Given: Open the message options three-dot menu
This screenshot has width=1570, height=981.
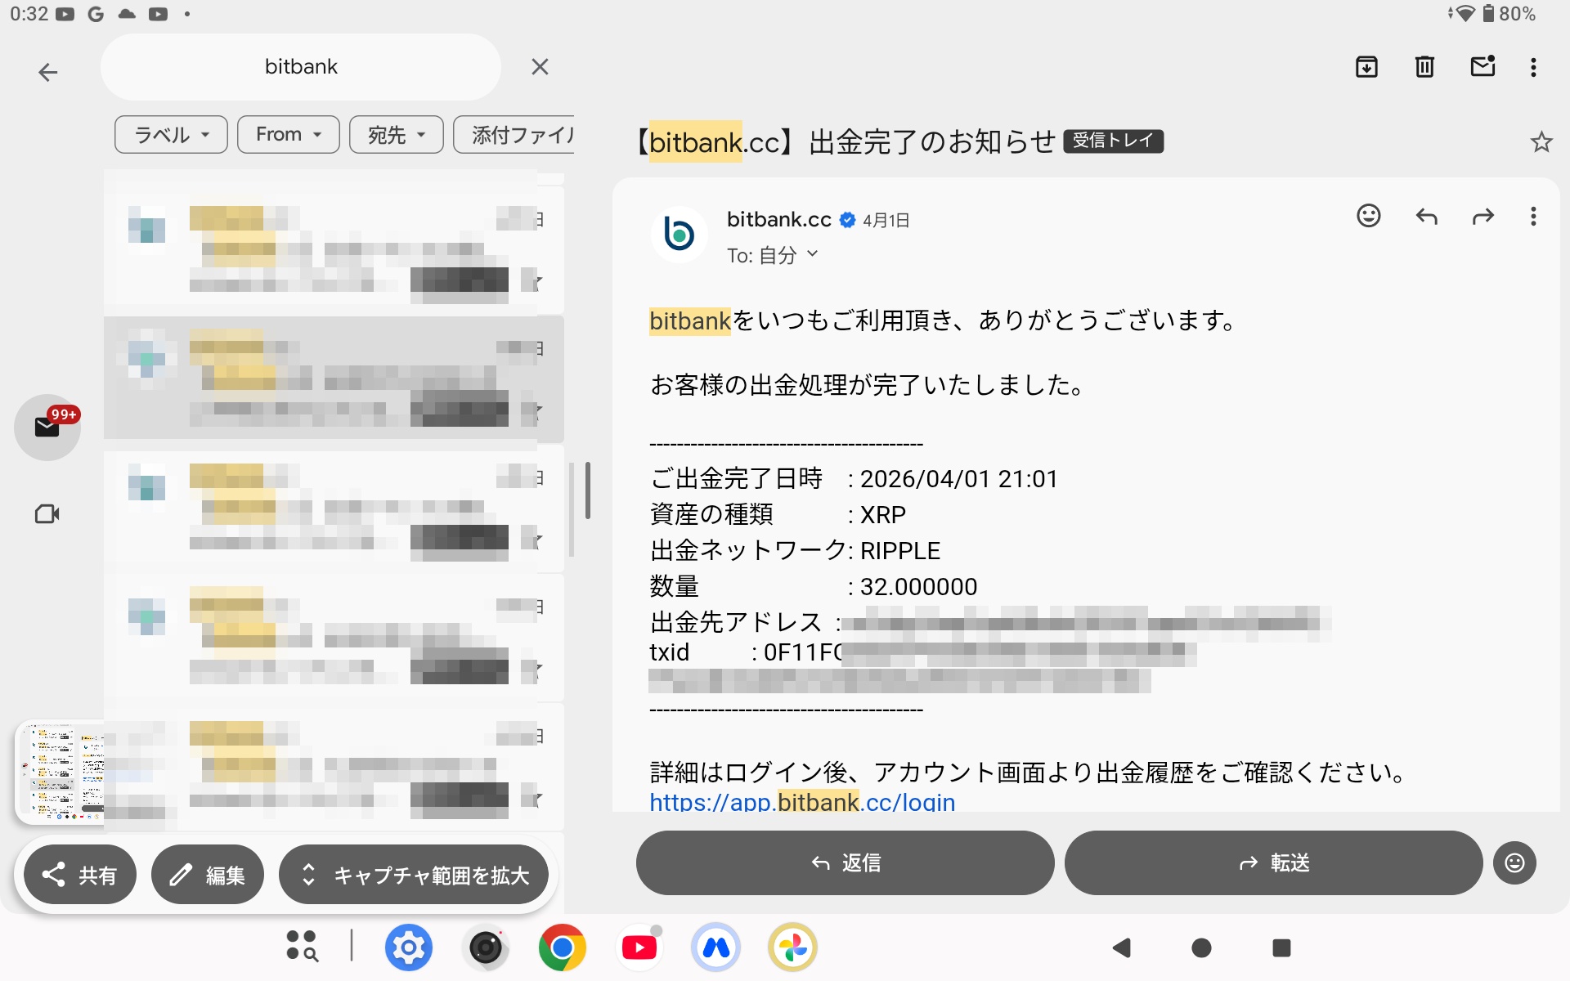Looking at the screenshot, I should coord(1533,216).
